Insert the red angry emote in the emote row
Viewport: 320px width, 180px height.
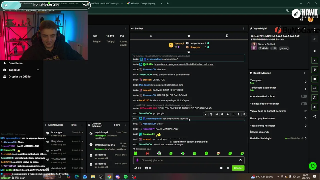tap(147, 153)
